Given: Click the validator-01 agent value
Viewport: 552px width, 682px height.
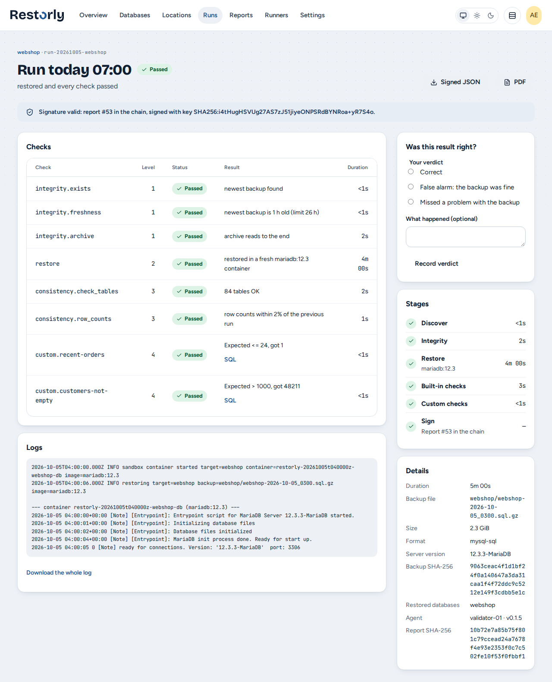Looking at the screenshot, I should tap(496, 618).
